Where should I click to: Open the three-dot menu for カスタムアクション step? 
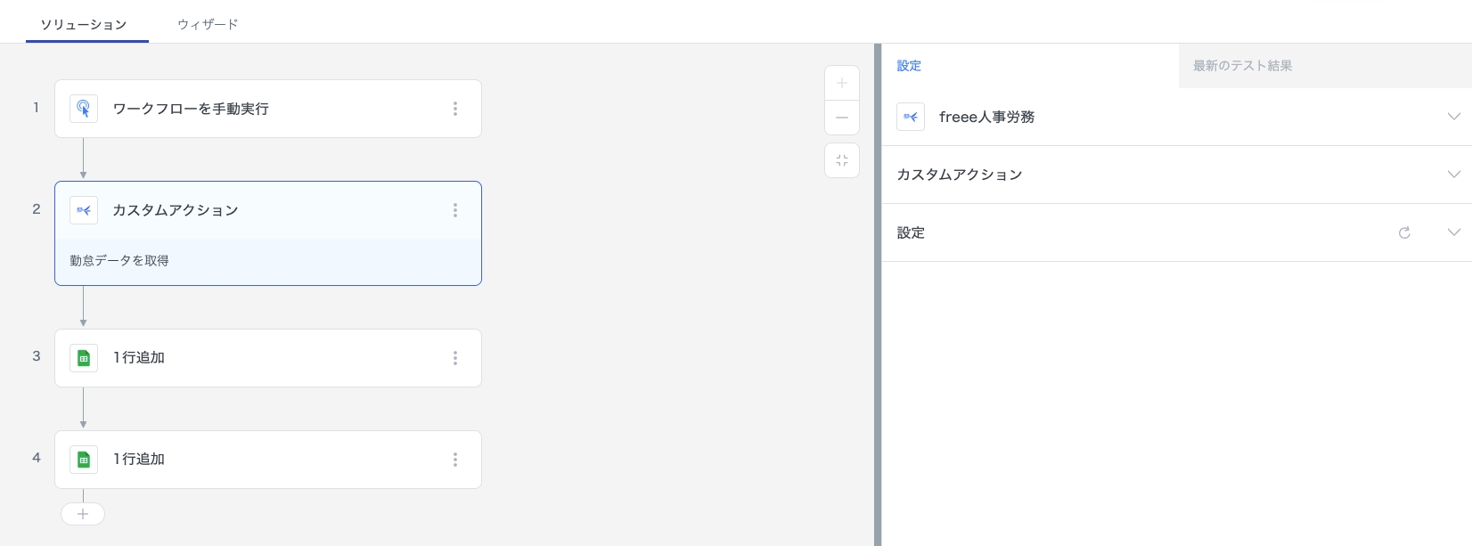point(455,210)
